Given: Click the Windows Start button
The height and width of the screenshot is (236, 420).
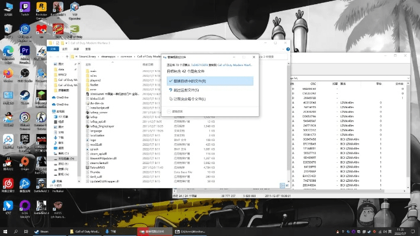Looking at the screenshot, I should (x=7, y=231).
